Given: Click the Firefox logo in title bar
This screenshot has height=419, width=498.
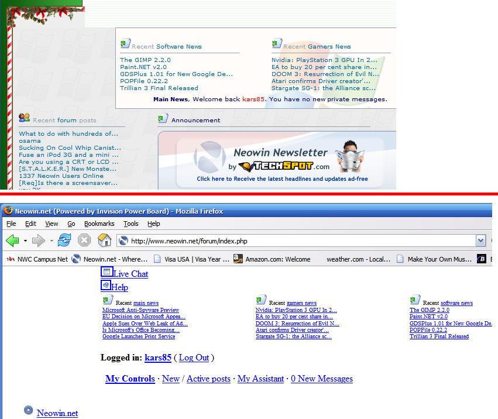Looking at the screenshot, I should click(x=8, y=211).
